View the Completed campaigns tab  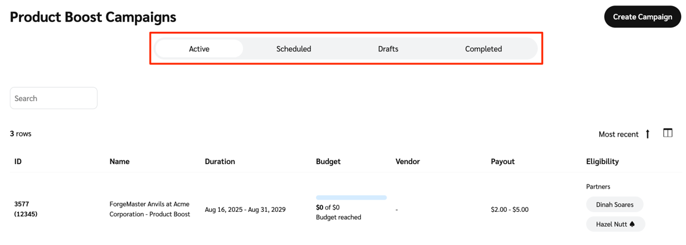(x=483, y=49)
